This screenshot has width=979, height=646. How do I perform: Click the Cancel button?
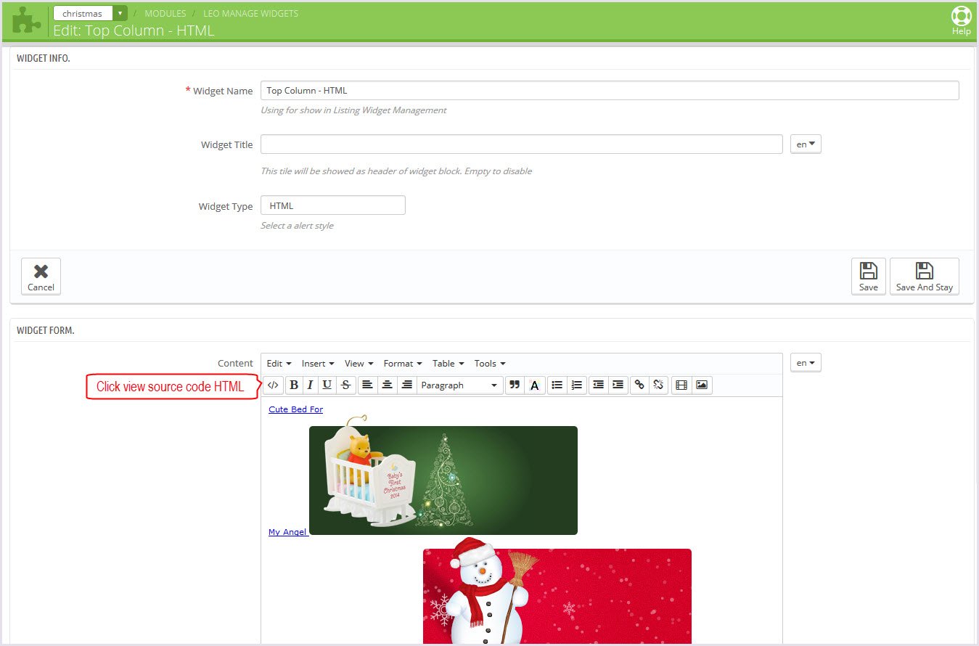tap(41, 277)
